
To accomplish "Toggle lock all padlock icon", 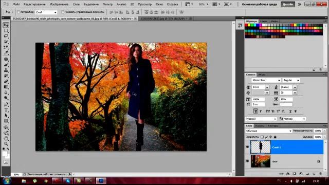I will coord(275,137).
